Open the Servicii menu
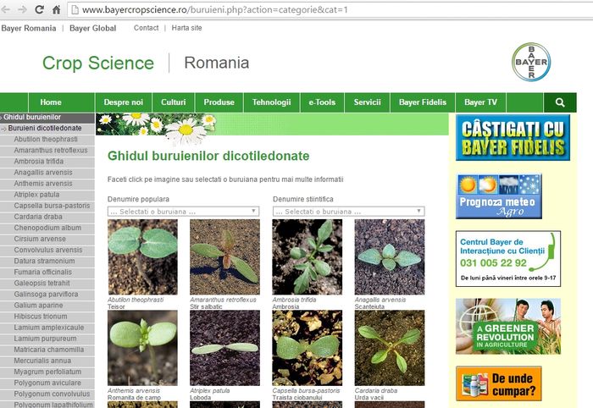This screenshot has width=593, height=408. pyautogui.click(x=367, y=102)
